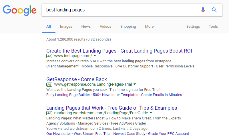Click the microphone voice search icon
The height and width of the screenshot is (140, 229).
pos(203,10)
